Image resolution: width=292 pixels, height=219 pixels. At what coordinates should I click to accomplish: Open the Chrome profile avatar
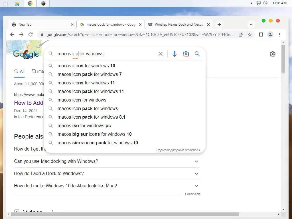point(270,35)
